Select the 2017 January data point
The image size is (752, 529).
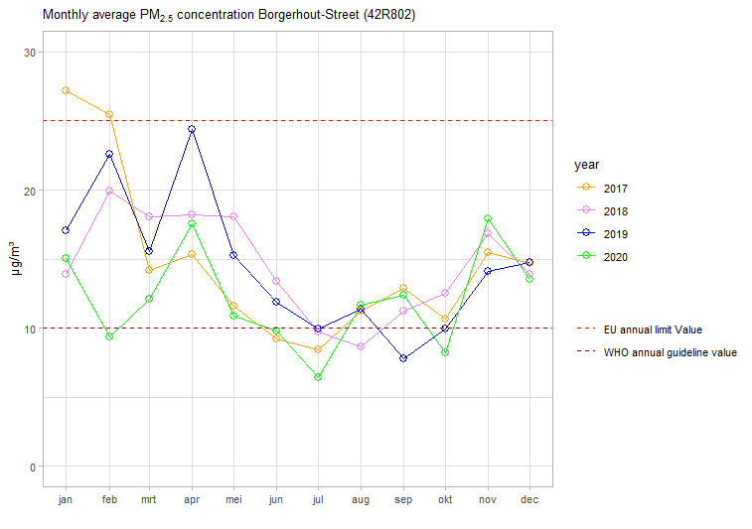point(66,90)
